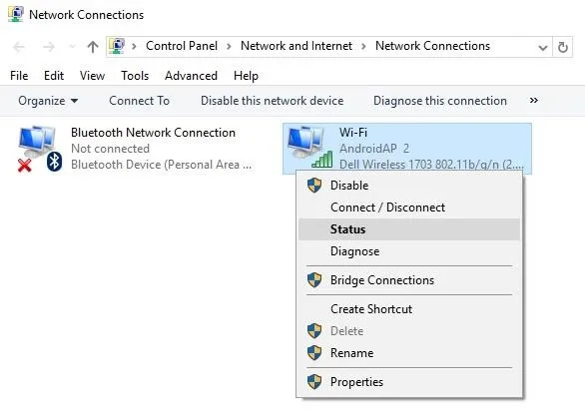
Task: Open the Advanced menu
Action: coord(191,76)
